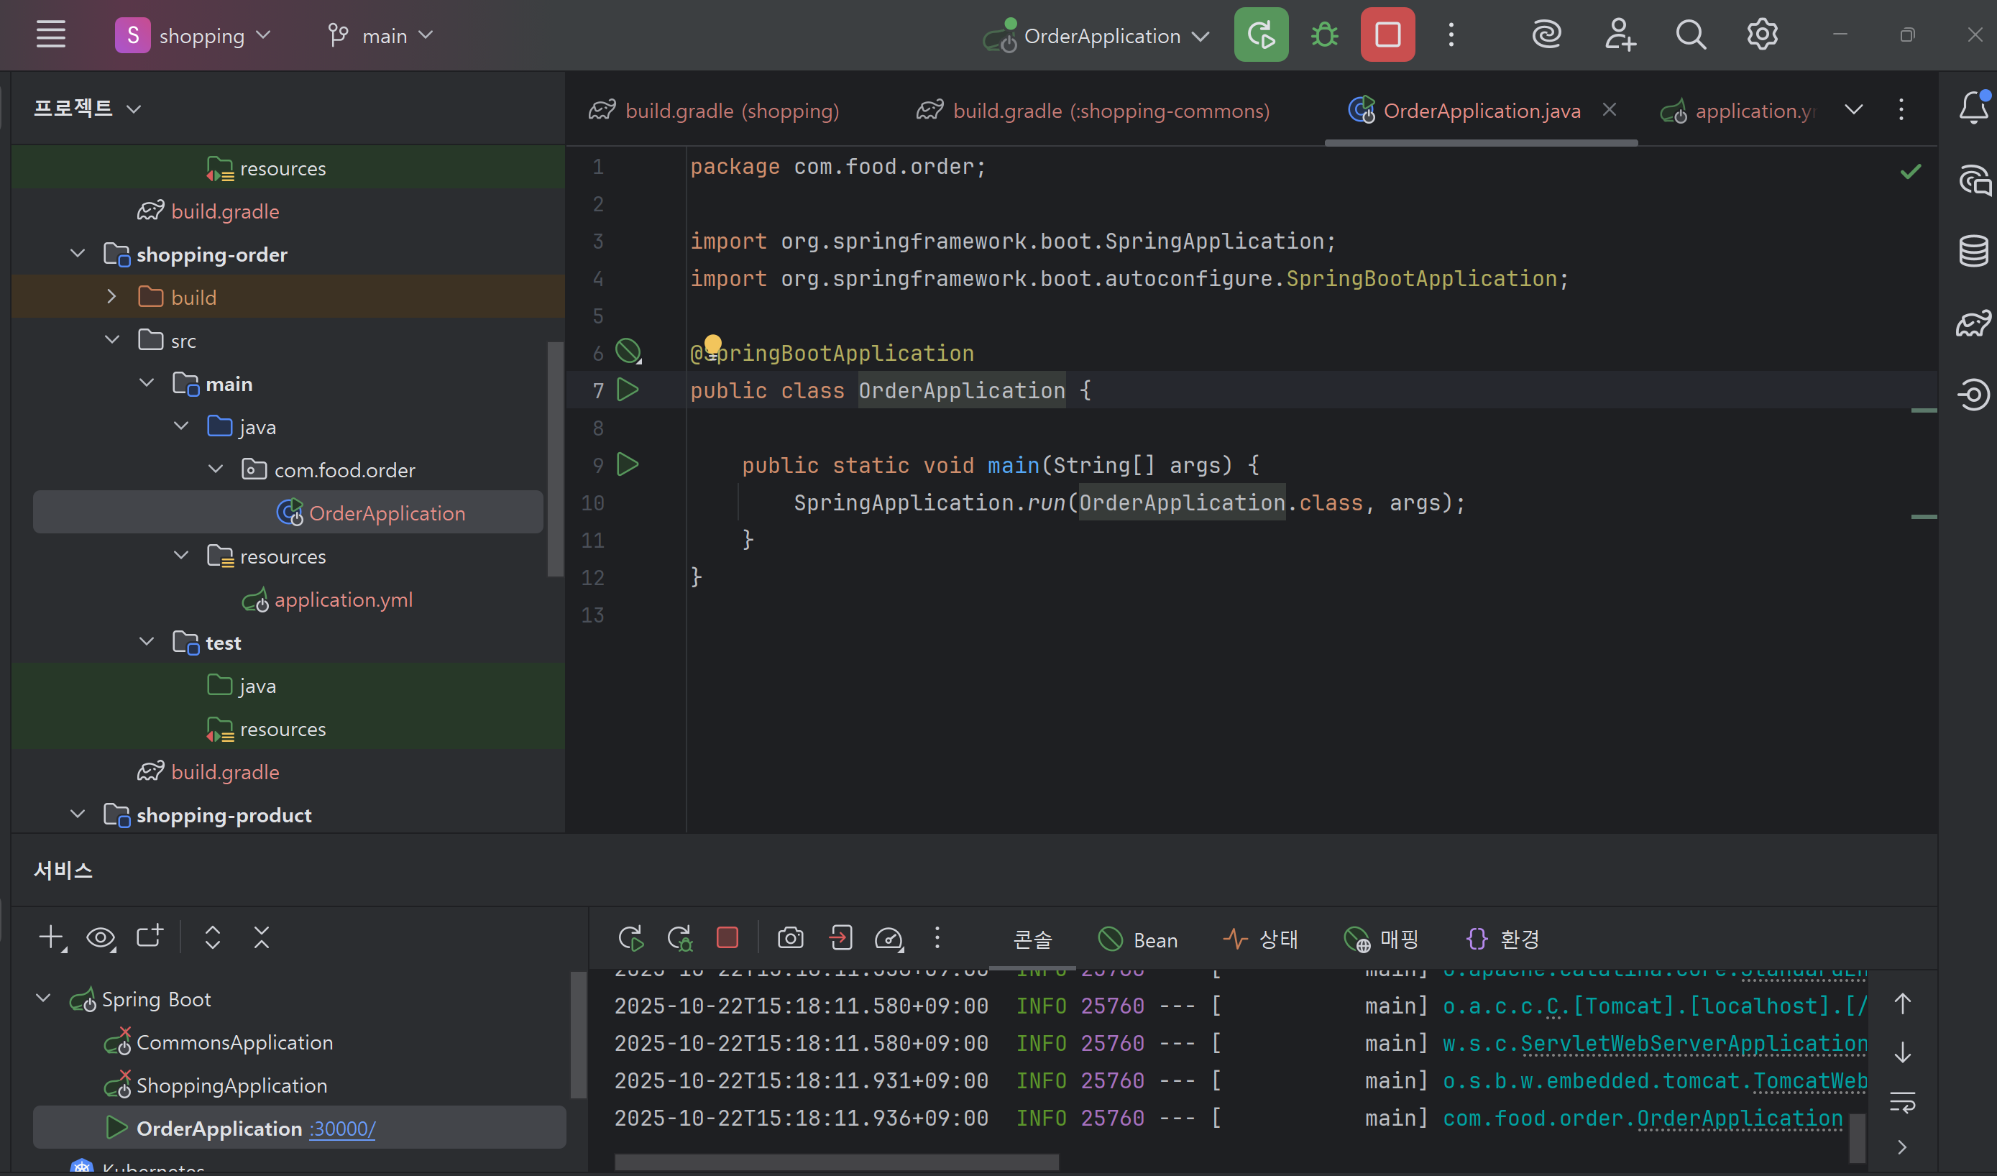Open the Database tool window icon
1997x1176 pixels.
pos(1973,251)
